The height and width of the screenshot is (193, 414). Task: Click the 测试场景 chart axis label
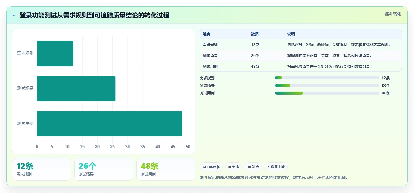pos(25,89)
